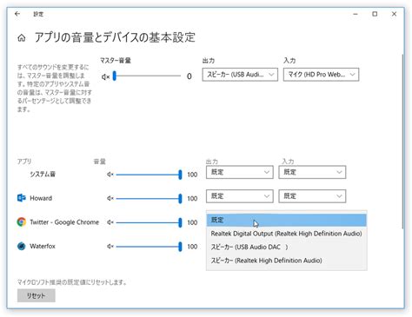Open the Howard output dropdown
Viewport: 412px width, 317px height.
[240, 196]
